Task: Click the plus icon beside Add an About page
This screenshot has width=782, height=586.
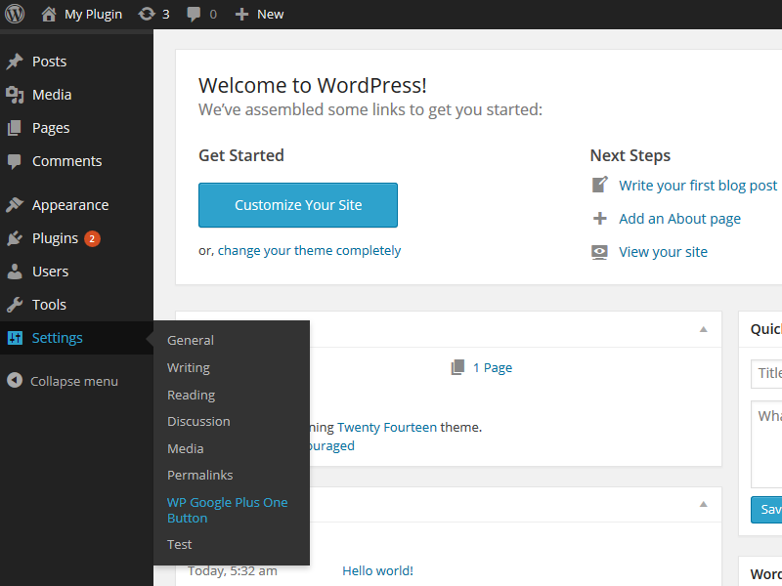Action: (x=600, y=218)
